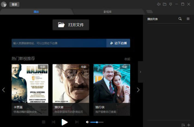Skip to the previous track

point(53,122)
